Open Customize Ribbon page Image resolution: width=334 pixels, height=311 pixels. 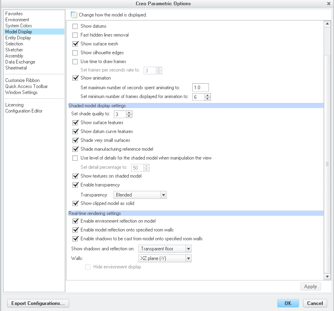coord(23,80)
